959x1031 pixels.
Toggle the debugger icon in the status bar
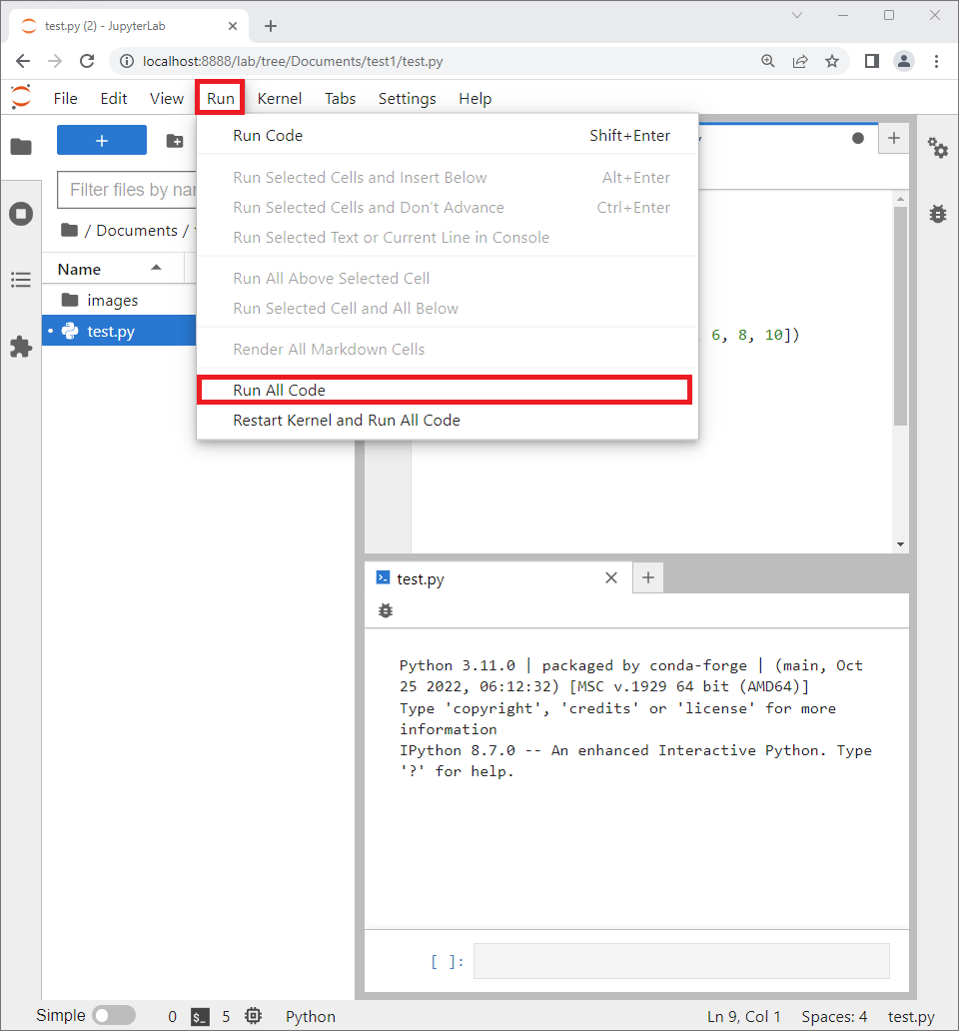point(253,1015)
